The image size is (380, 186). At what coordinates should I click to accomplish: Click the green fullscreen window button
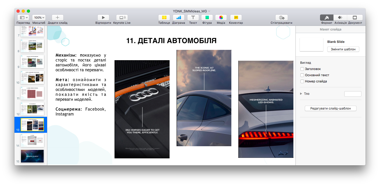(x=28, y=11)
